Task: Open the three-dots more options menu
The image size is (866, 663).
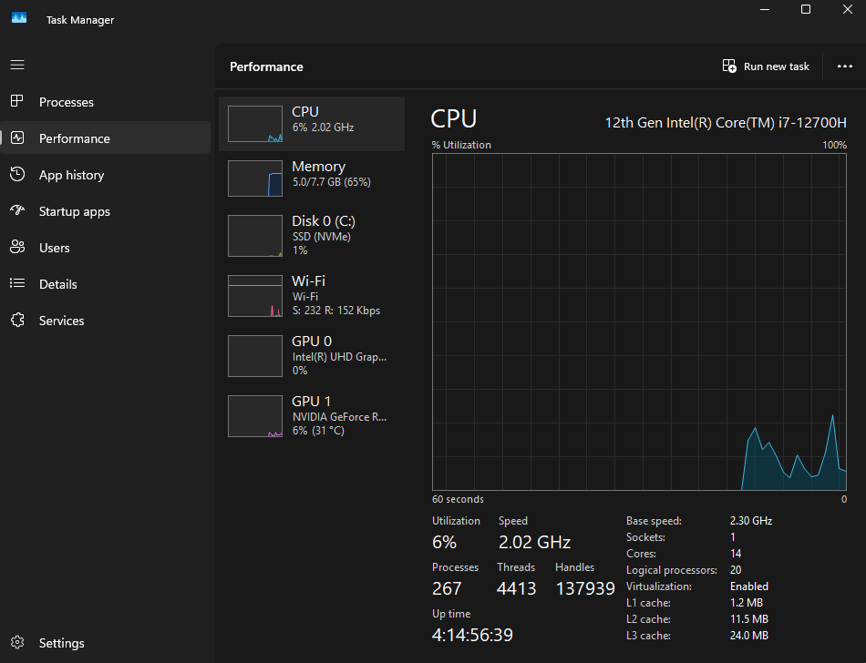Action: click(844, 66)
